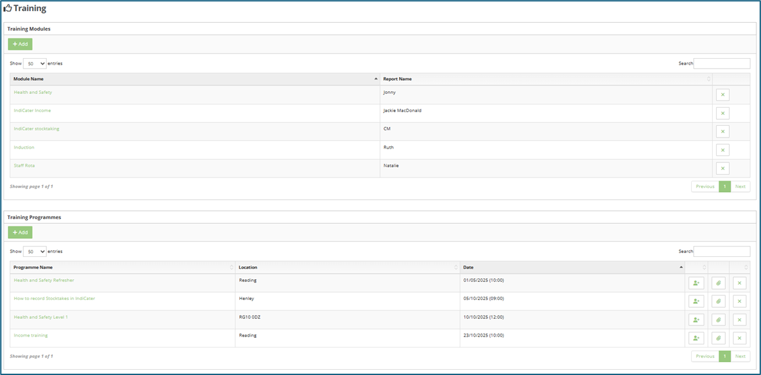
Task: Open Health and Safety Refresher programme
Action: click(x=44, y=280)
